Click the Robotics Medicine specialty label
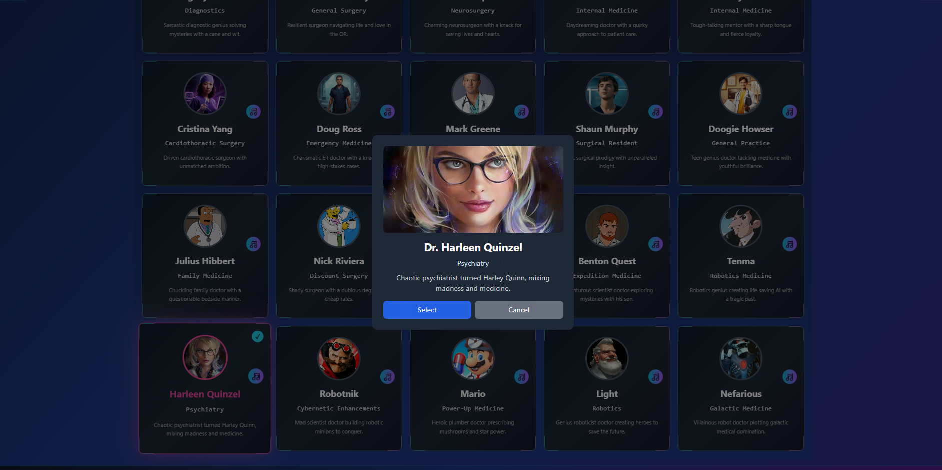Screen dimensions: 942x470 (741, 276)
